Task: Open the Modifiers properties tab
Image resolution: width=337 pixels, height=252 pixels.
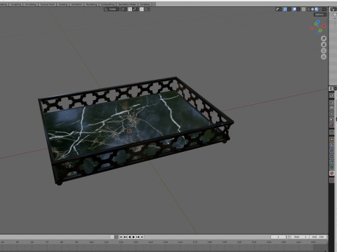Action: 332,145
